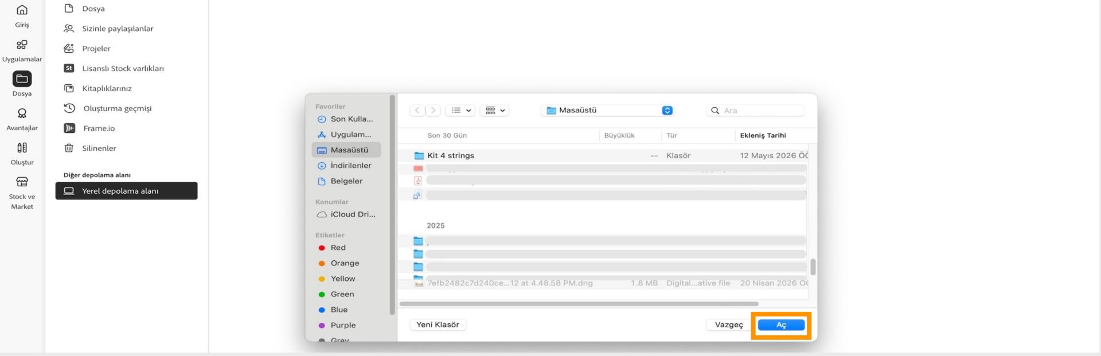Click the file list horizontal scrollbar
Image resolution: width=1101 pixels, height=356 pixels.
[579, 304]
